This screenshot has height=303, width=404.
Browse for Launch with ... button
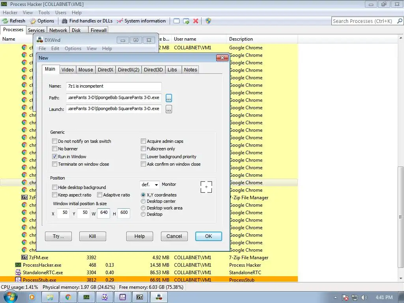pyautogui.click(x=169, y=109)
